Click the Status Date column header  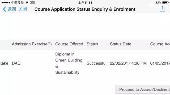(121, 44)
